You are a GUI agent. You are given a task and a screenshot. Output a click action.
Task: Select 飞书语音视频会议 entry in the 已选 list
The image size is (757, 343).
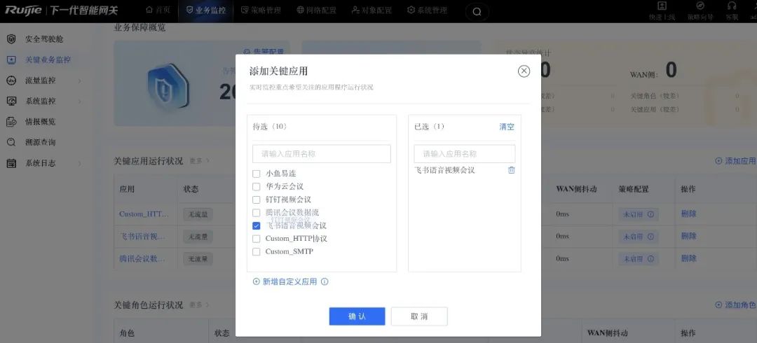(x=444, y=170)
